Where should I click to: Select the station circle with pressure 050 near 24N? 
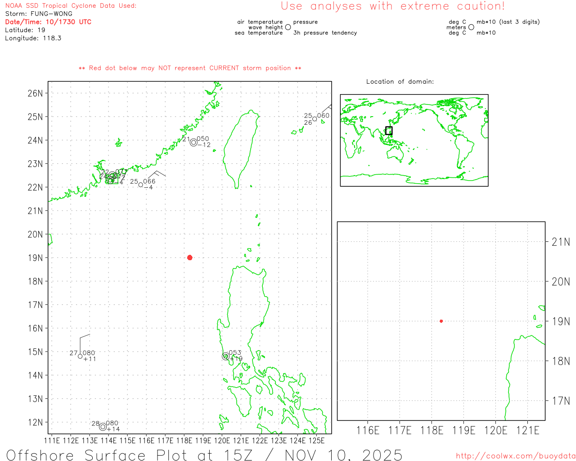click(x=193, y=142)
